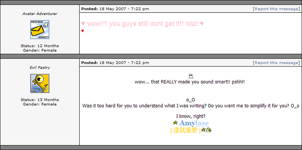Click Gender: Female under Evil Pastry
The height and width of the screenshot is (150, 302).
[40, 105]
